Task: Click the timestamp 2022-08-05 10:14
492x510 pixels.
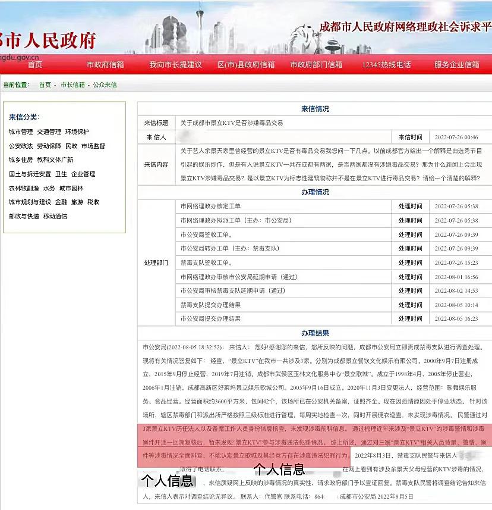Action: coord(456,305)
